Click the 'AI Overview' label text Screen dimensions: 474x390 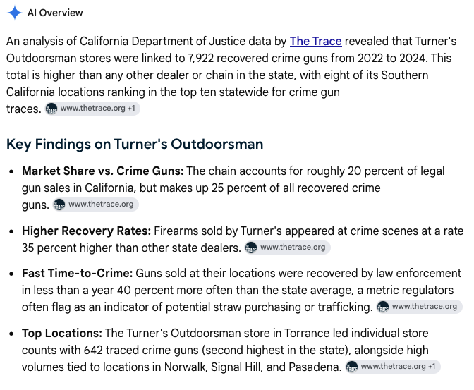(55, 13)
